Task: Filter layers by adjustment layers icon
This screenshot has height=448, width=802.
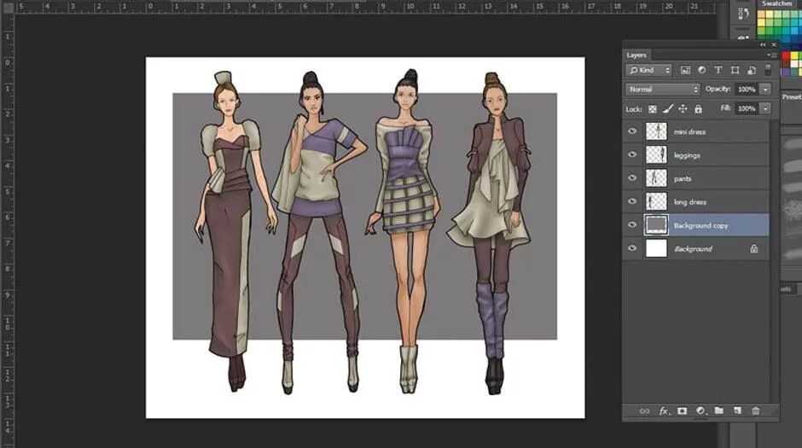Action: (x=701, y=70)
